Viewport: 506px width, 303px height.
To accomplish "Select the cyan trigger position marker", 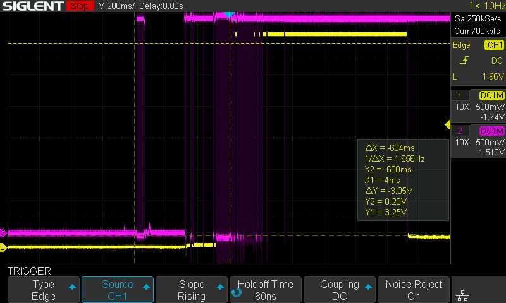I will [x=229, y=14].
